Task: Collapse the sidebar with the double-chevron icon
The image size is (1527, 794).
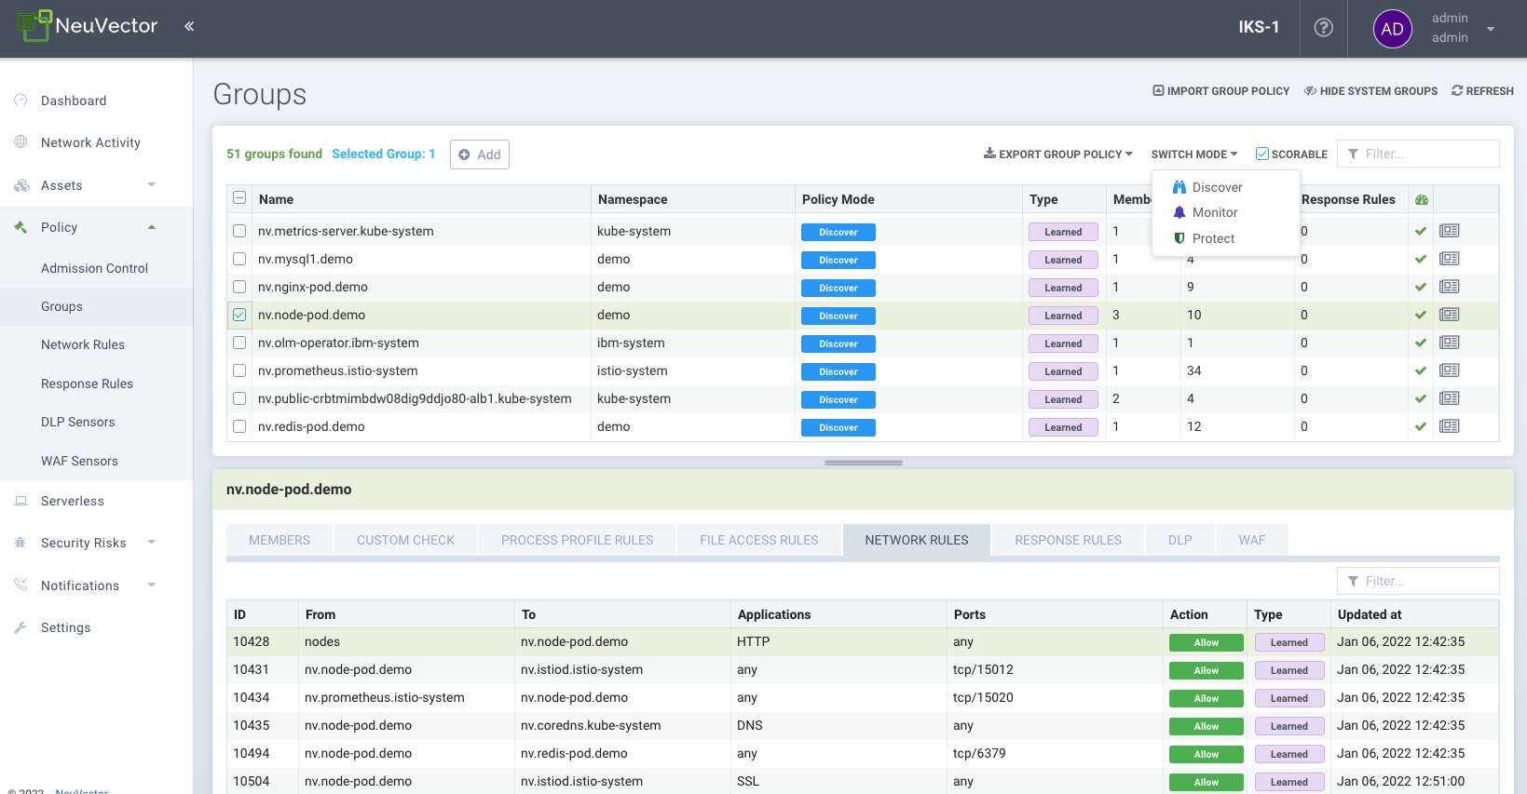Action: click(189, 26)
